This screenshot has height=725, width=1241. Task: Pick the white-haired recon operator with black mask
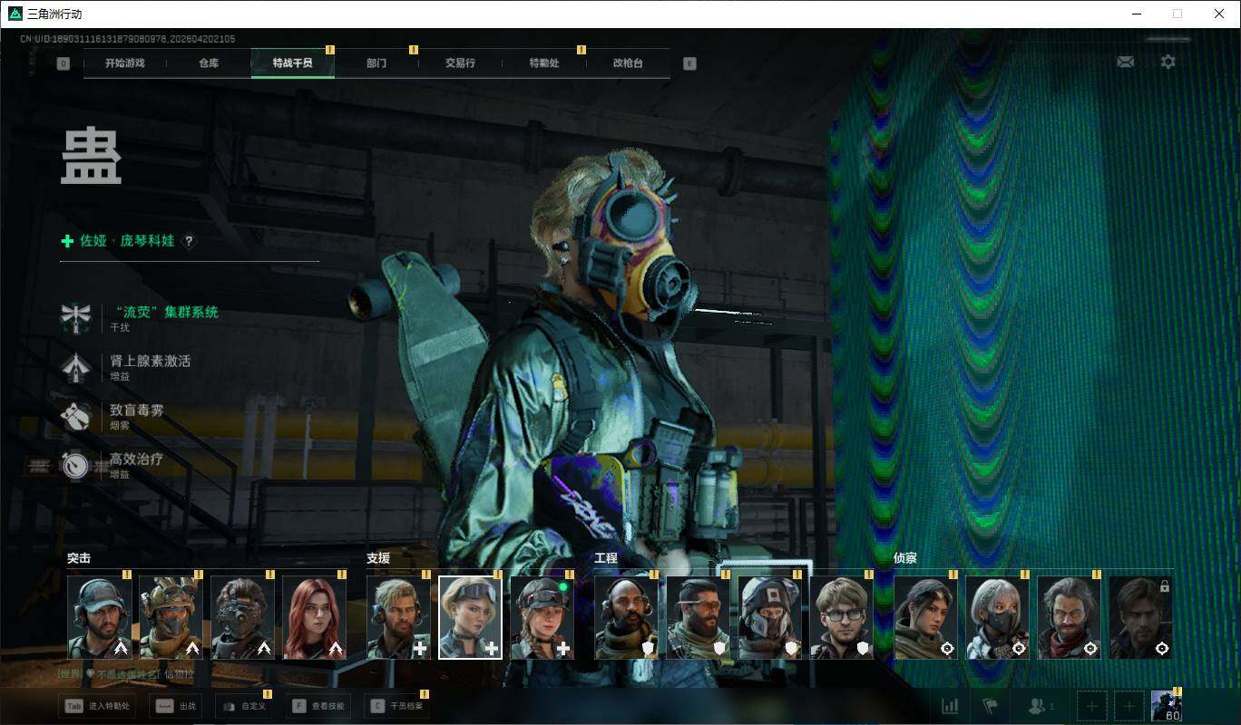pos(998,617)
